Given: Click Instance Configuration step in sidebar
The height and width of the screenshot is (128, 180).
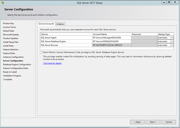Looking at the screenshot, I should [x=13, y=57].
